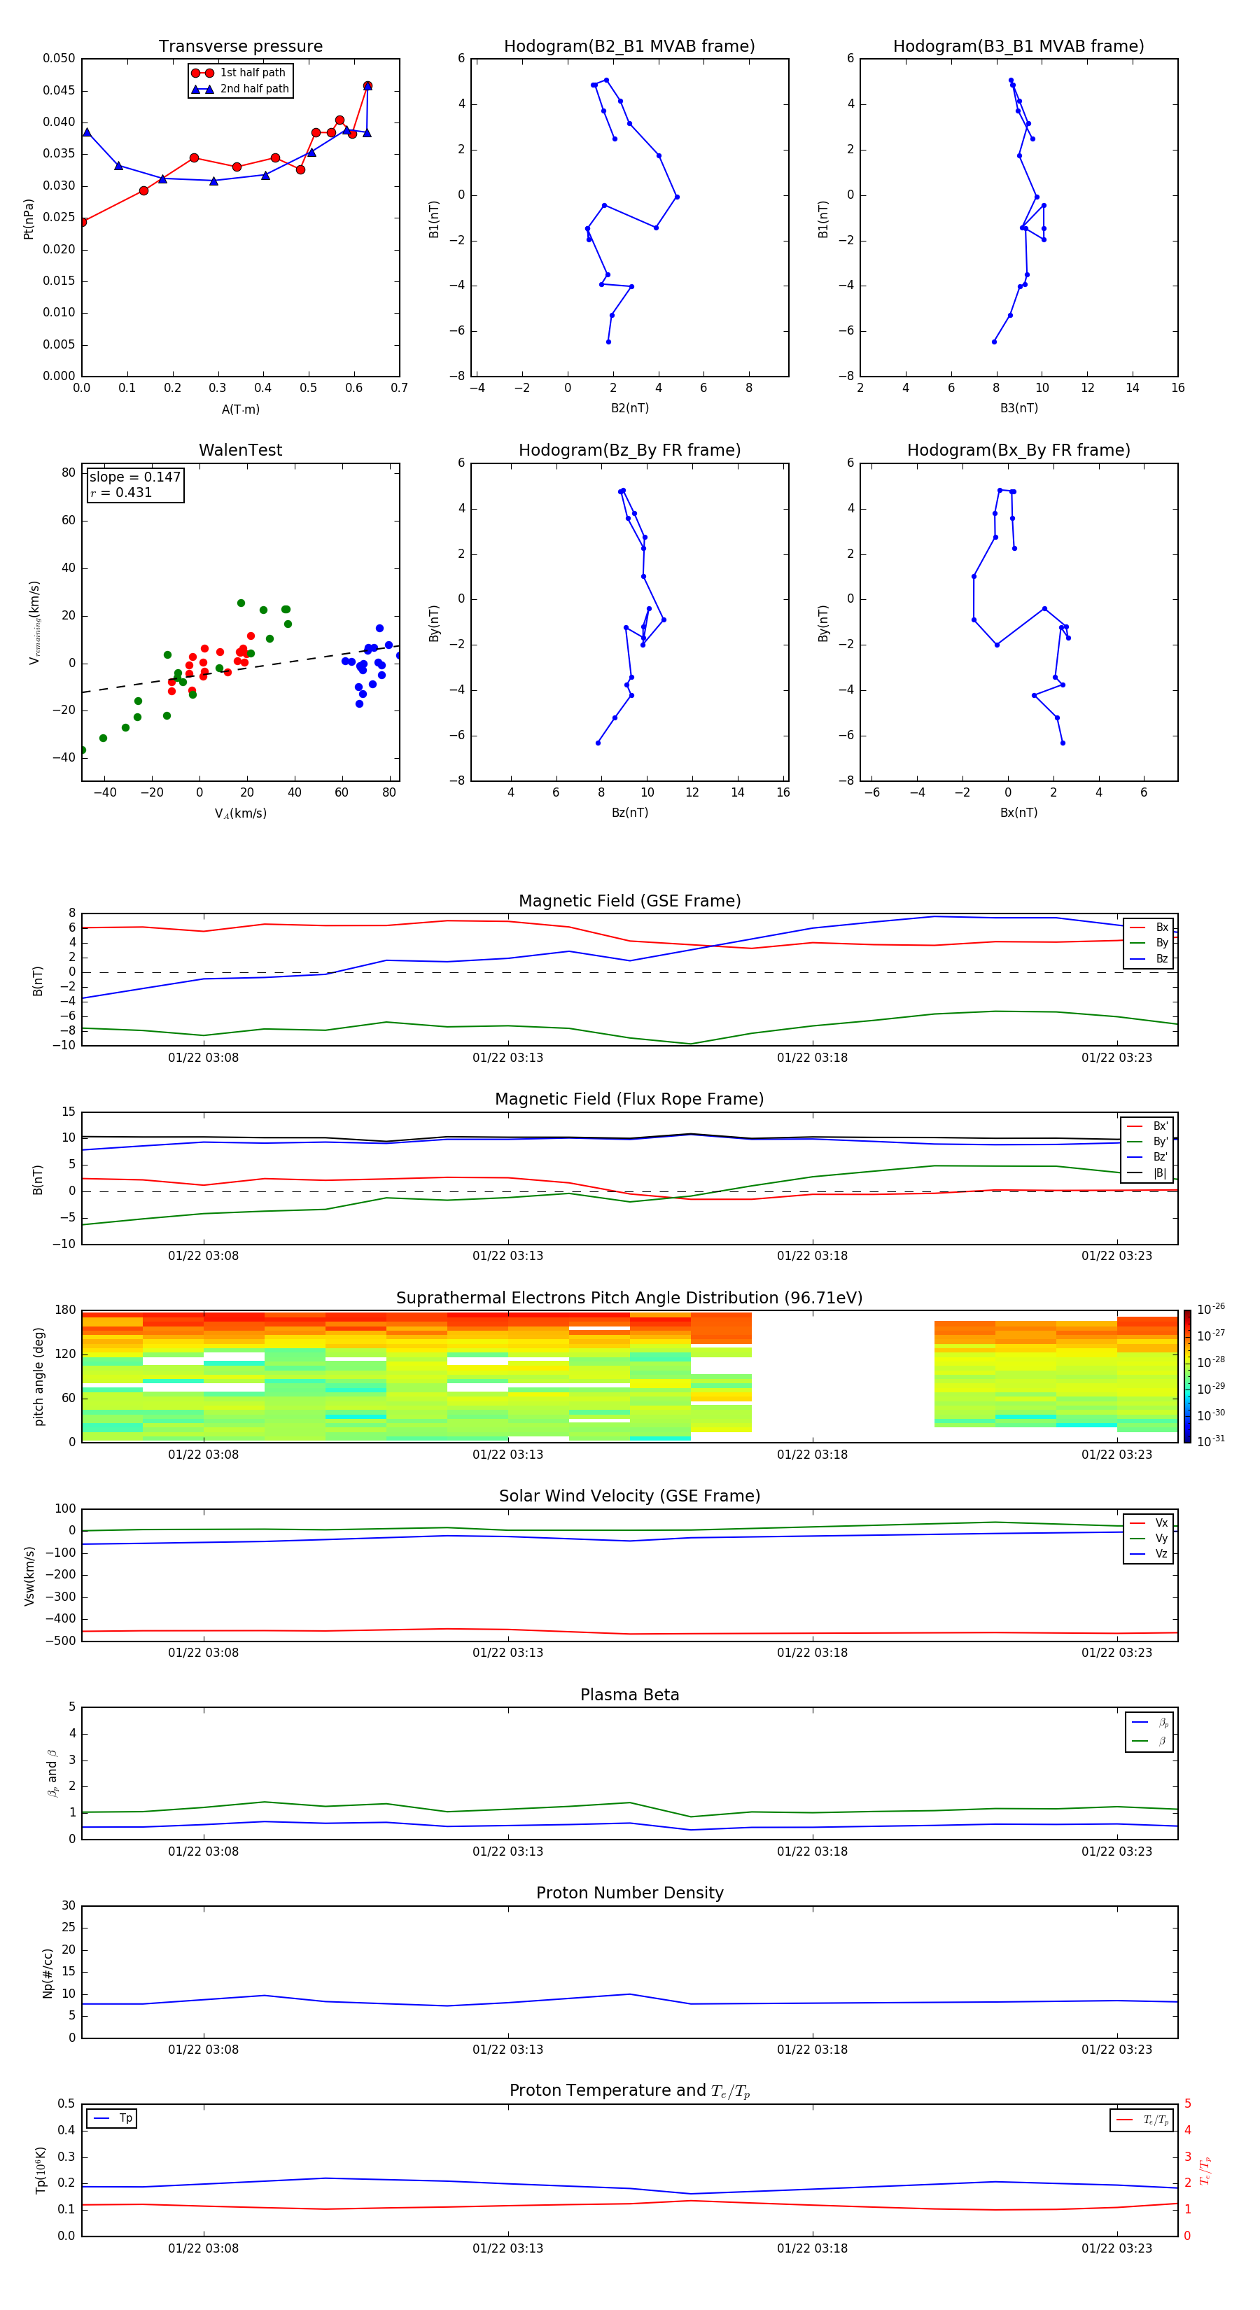Click the 'V_remaining(km/s)' axis label
The width and height of the screenshot is (1260, 2310).
pos(34,622)
